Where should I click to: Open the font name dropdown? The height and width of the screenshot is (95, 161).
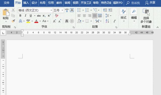pyautogui.click(x=51, y=10)
